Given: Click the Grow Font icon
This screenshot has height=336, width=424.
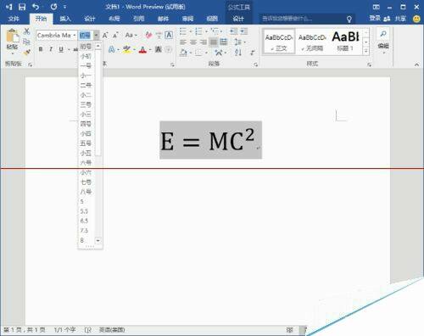Looking at the screenshot, I should [x=105, y=36].
